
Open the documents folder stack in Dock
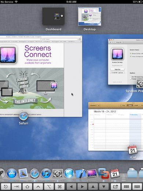pyautogui.click(x=132, y=173)
